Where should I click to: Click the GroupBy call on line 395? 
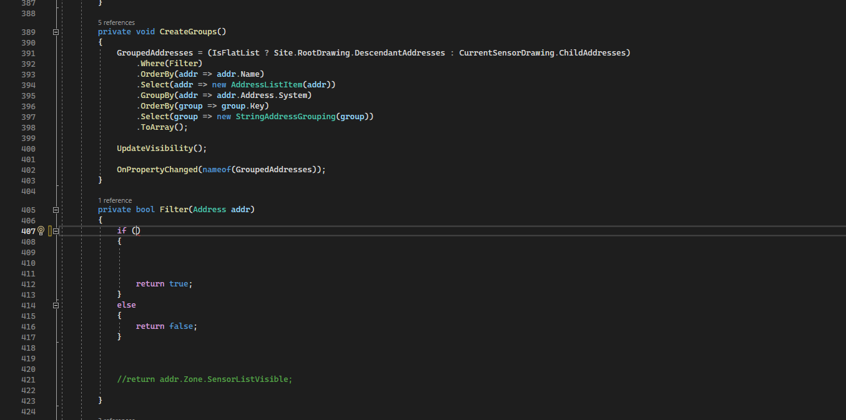click(157, 95)
